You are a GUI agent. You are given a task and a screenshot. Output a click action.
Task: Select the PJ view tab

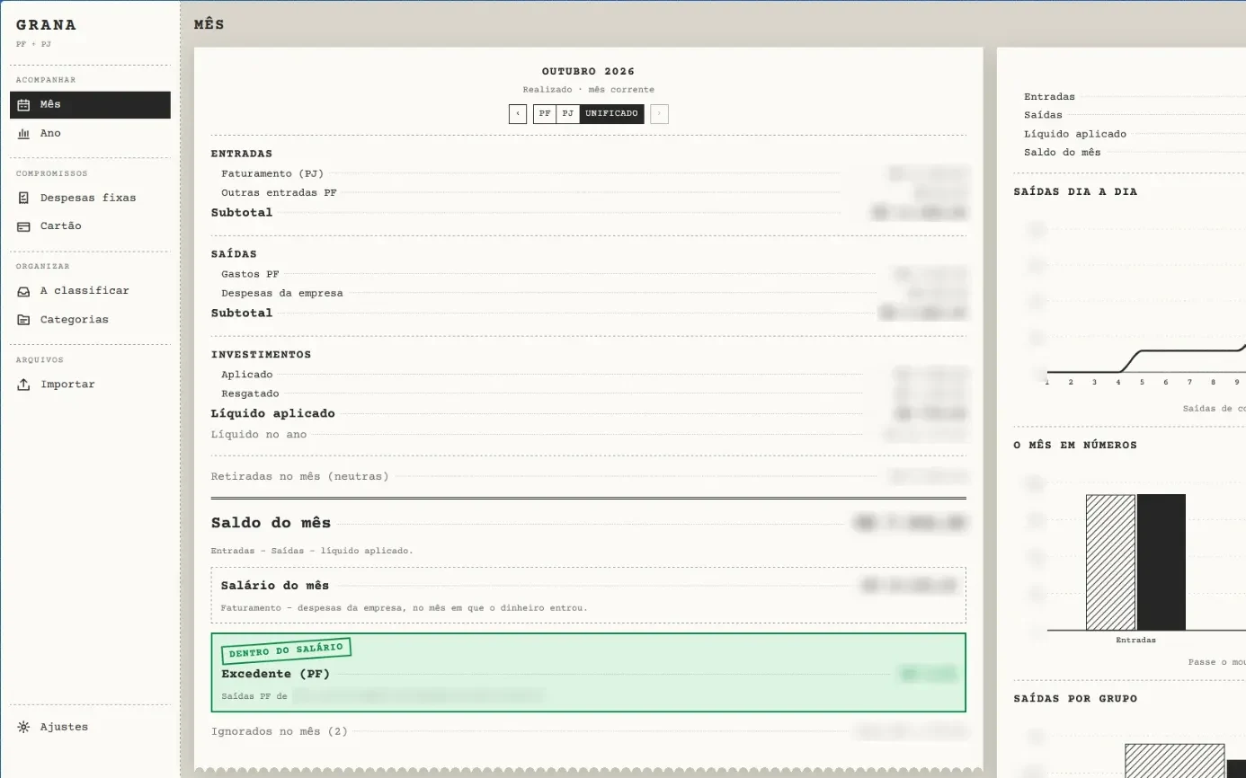(568, 114)
